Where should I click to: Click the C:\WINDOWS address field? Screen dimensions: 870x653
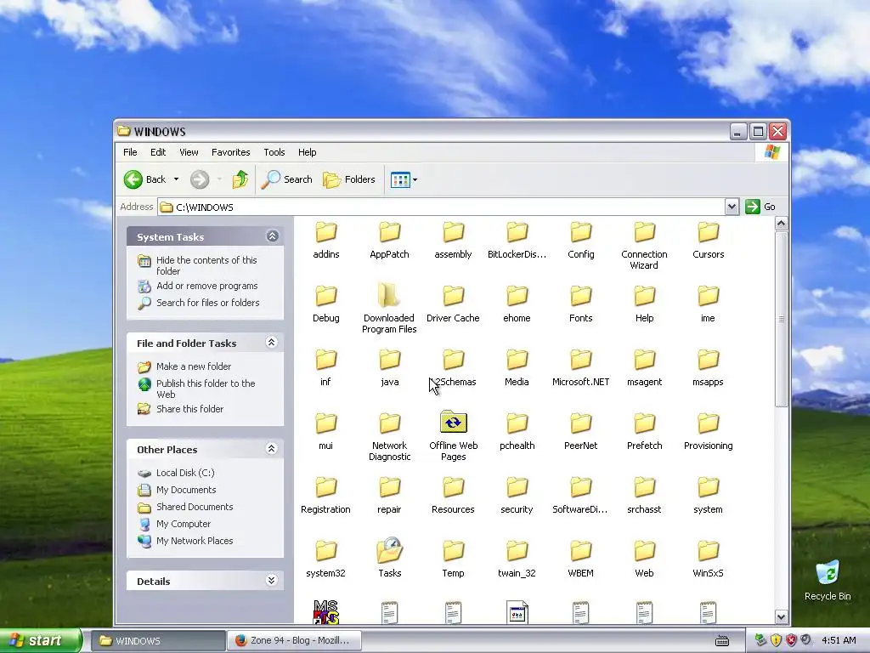[441, 207]
